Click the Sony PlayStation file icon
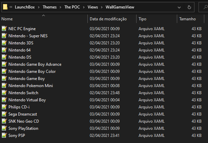Viewport: 208px width, 143px height. pyautogui.click(x=4, y=128)
